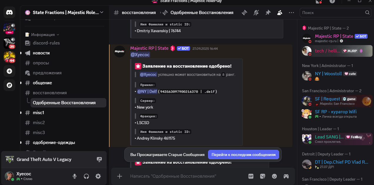Toggle microphone mute
Viewport: 374px width, 185px height.
tap(75, 176)
